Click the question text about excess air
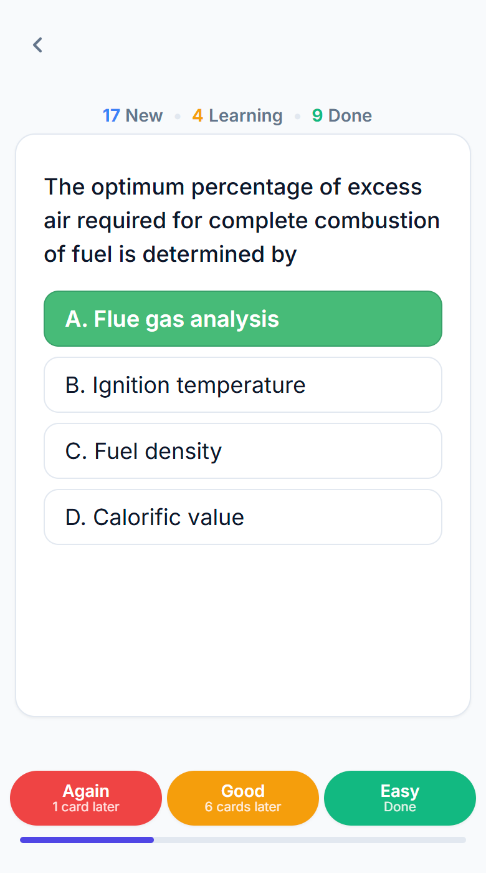Screen dimensions: 486x873 click(x=242, y=220)
